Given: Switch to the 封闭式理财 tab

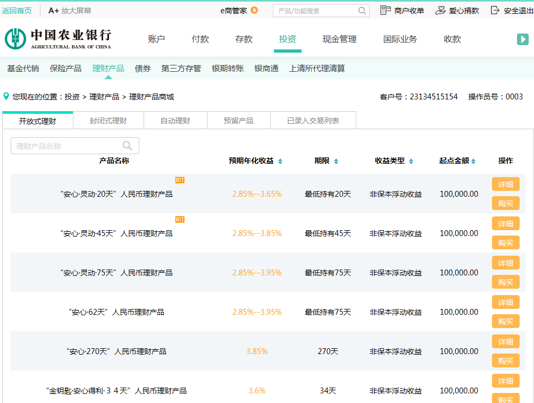Looking at the screenshot, I should 109,121.
